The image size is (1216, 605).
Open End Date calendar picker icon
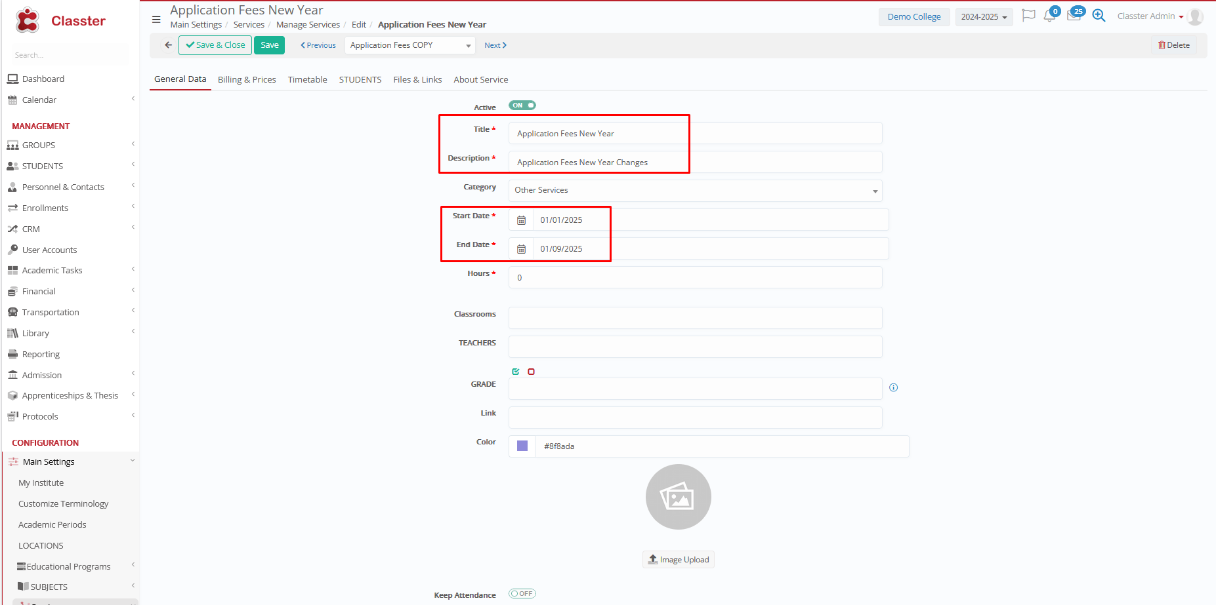coord(521,249)
